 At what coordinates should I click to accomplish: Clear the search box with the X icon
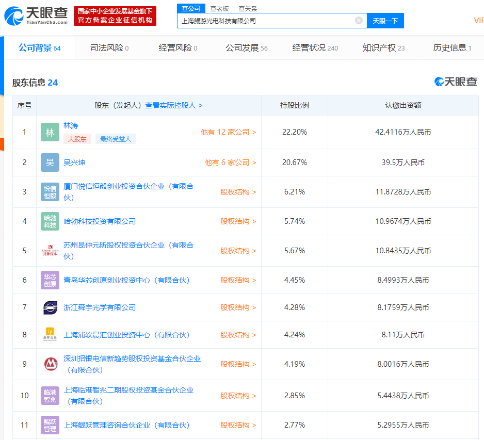pyautogui.click(x=359, y=21)
